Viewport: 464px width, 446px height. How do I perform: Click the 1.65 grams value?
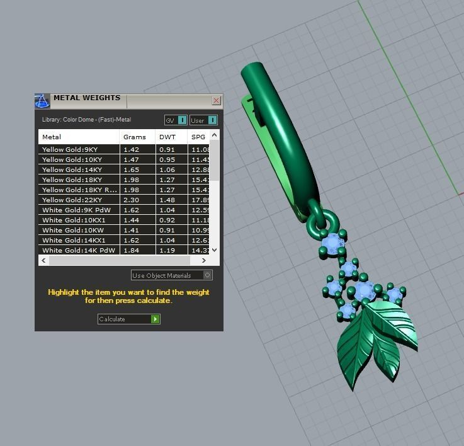click(x=131, y=169)
